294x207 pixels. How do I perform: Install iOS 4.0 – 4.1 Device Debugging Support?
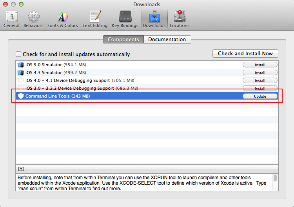tap(260, 81)
